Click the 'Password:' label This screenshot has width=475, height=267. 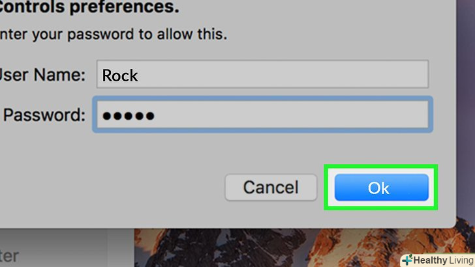click(x=44, y=116)
